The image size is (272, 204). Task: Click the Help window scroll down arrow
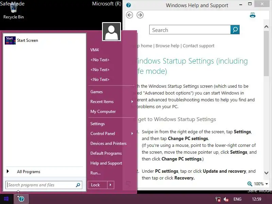pyautogui.click(x=266, y=173)
